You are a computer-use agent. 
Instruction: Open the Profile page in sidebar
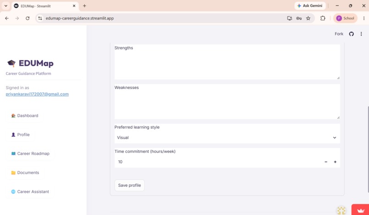(21, 135)
